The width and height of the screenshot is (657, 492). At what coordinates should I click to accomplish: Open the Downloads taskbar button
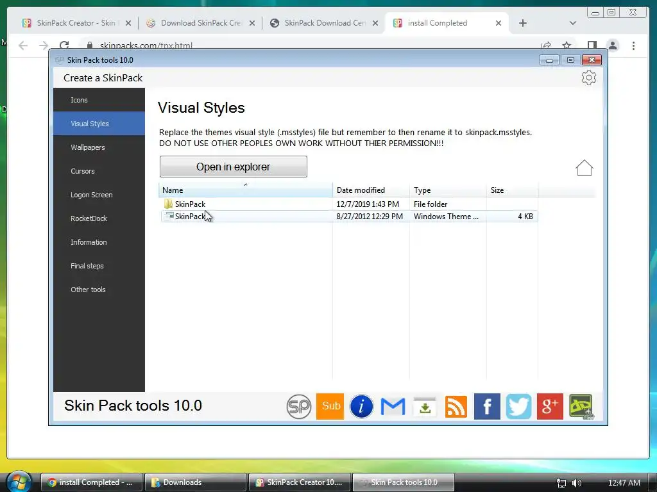pyautogui.click(x=195, y=482)
